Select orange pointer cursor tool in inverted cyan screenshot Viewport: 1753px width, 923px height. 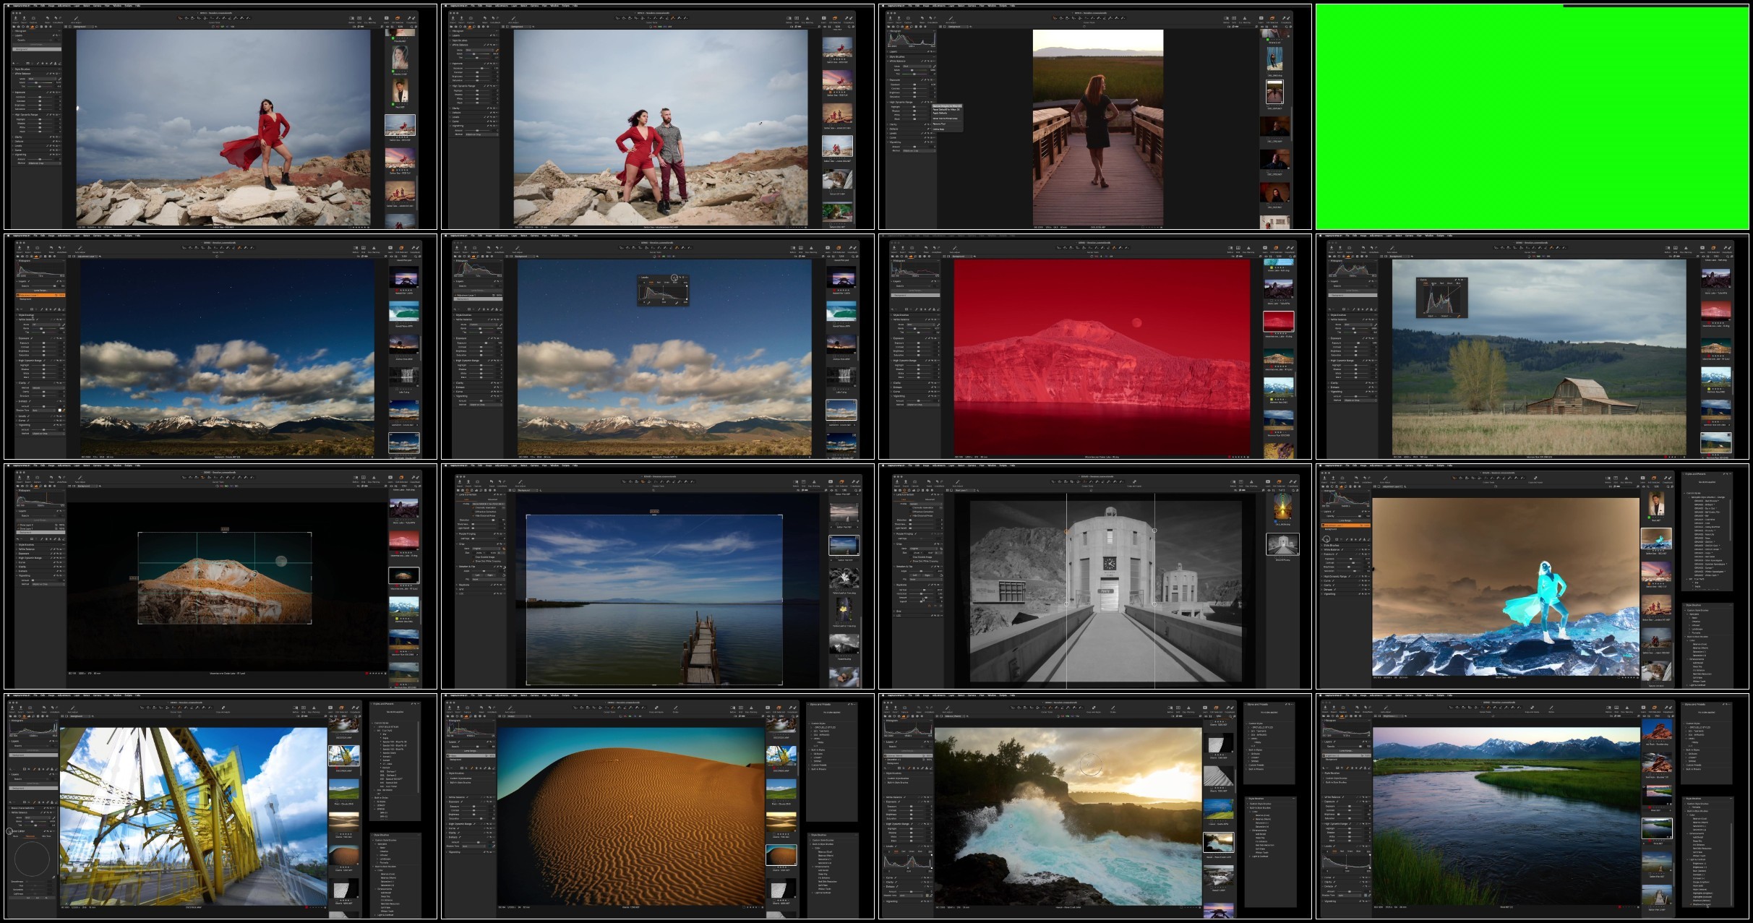1454,478
